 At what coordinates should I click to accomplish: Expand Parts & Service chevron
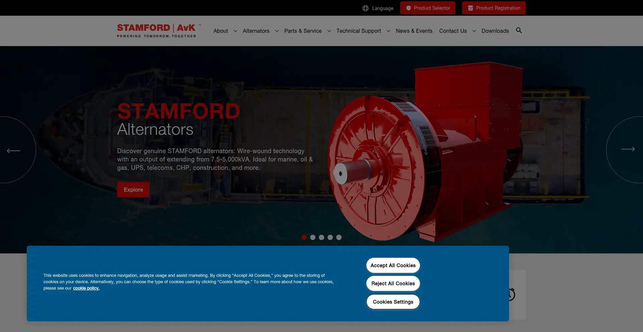click(329, 31)
